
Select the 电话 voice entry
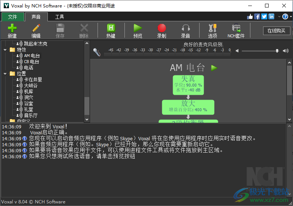28,68
